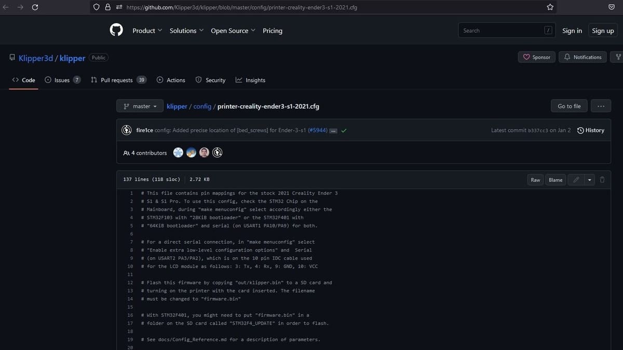Open the Product menu
Viewport: 623px width, 350px height.
coord(147,31)
